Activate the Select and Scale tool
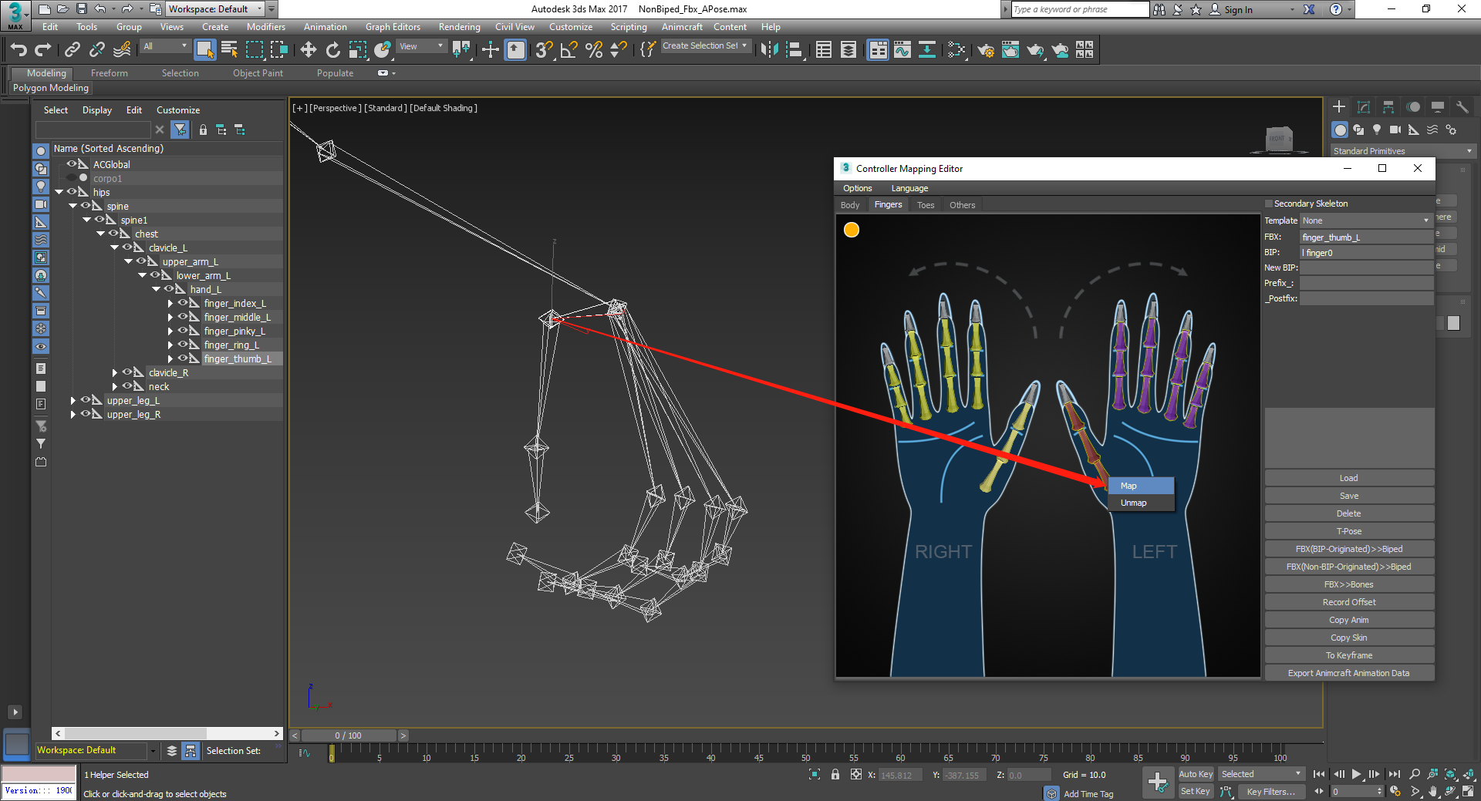This screenshot has height=801, width=1481. tap(358, 50)
